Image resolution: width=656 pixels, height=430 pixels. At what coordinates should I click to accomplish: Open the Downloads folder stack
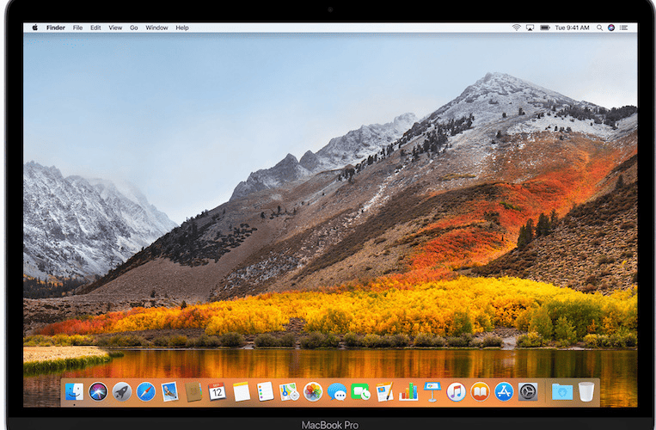(x=562, y=392)
